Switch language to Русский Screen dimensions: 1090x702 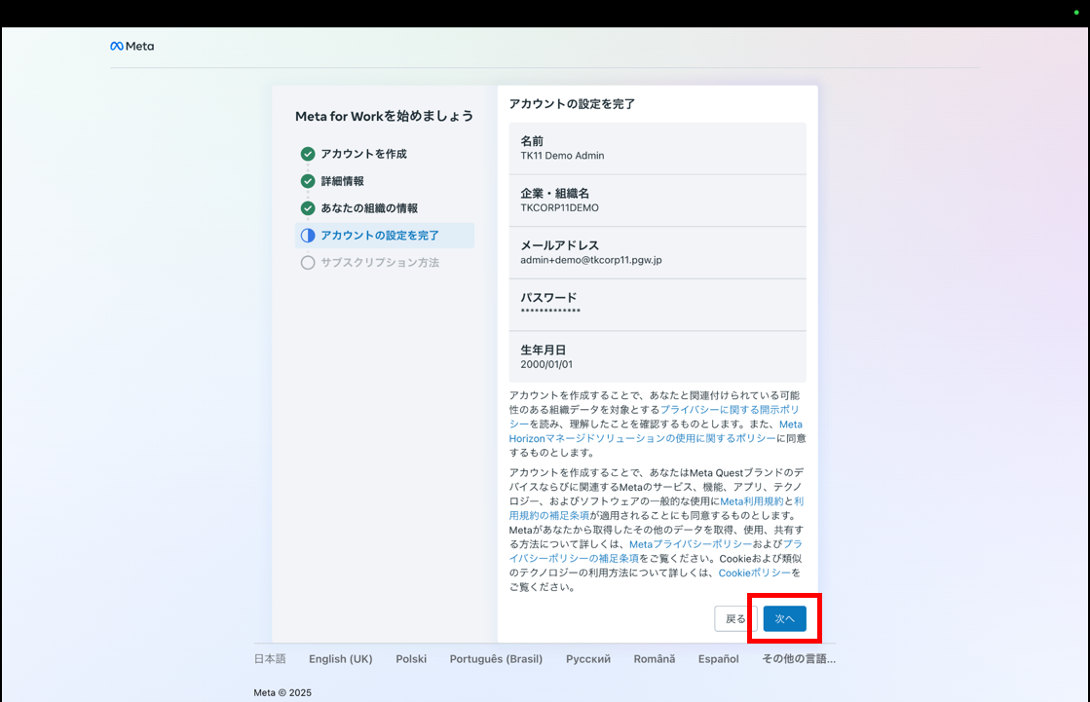pos(588,659)
